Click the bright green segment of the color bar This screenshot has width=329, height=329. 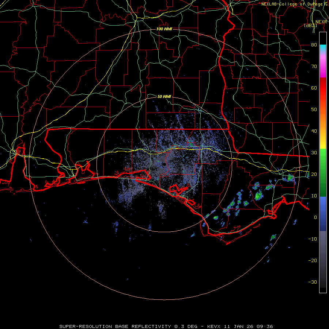323,155
